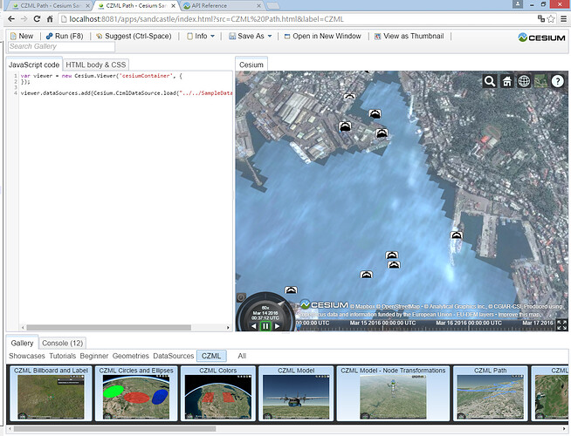This screenshot has width=571, height=436.
Task: Click the OpenStreetMap credit link
Action: click(398, 307)
